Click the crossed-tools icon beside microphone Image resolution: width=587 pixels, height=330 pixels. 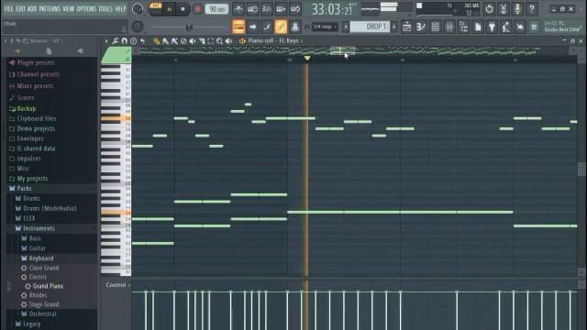(504, 8)
